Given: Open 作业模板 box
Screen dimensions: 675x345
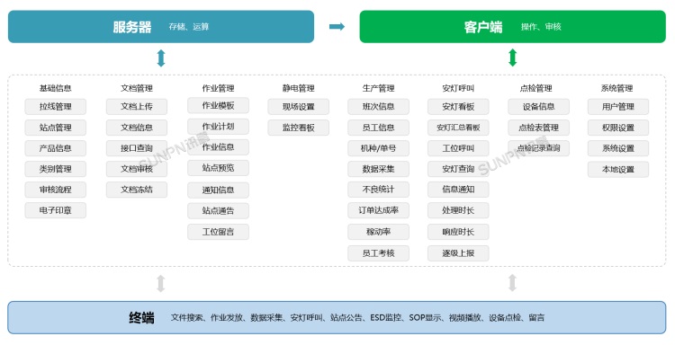Looking at the screenshot, I should [218, 106].
